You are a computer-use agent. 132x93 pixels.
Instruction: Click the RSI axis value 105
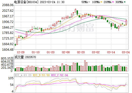pos(11,78)
